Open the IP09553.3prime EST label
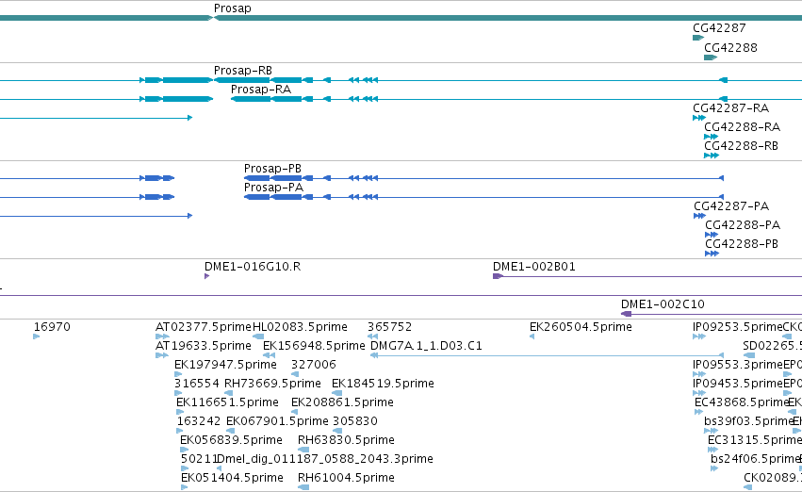The width and height of the screenshot is (802, 492). tap(738, 365)
